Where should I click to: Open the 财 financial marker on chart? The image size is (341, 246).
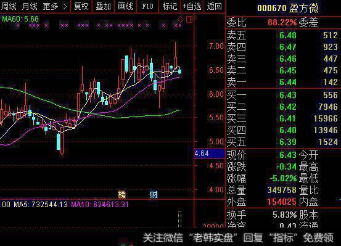pos(154,194)
